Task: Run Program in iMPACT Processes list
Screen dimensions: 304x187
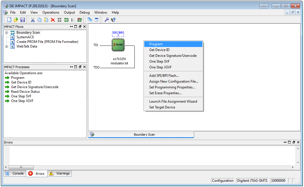Action: 18,78
